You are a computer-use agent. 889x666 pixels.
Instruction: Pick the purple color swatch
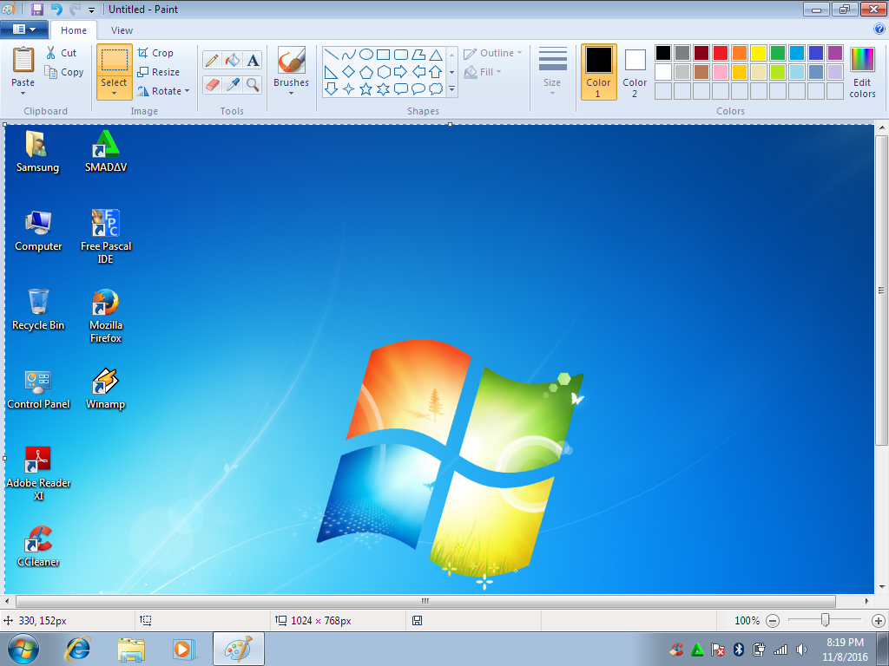[835, 53]
